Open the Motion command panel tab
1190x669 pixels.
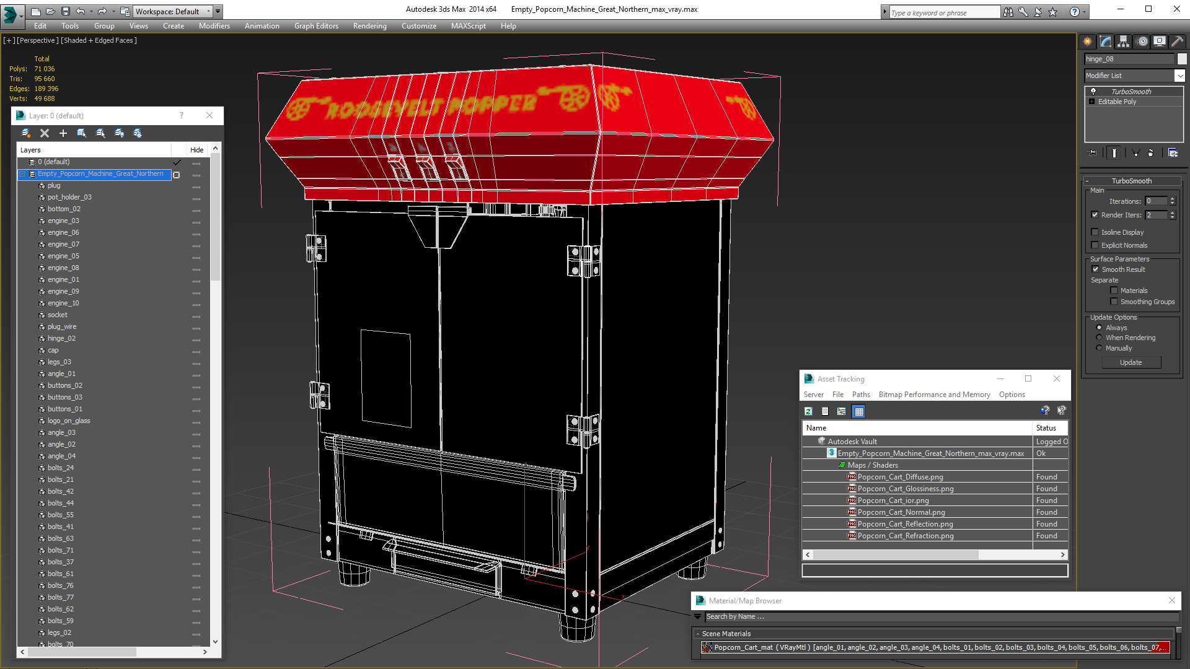1142,42
